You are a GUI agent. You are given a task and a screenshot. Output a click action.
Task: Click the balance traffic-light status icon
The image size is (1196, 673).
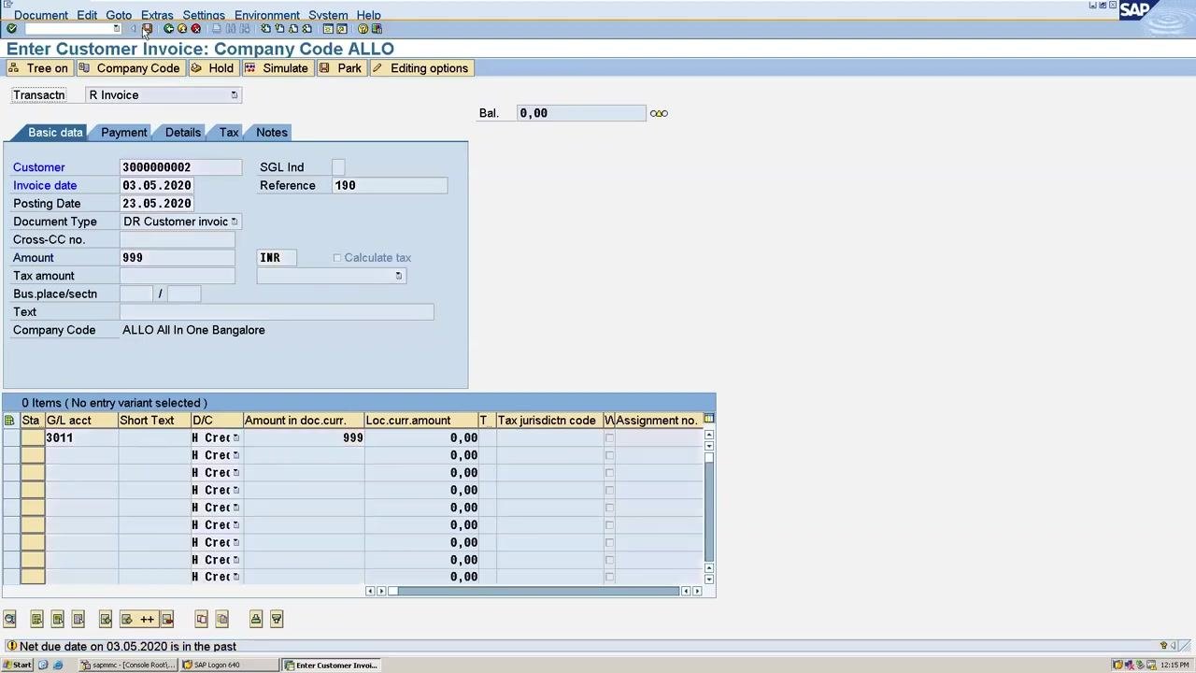click(659, 113)
